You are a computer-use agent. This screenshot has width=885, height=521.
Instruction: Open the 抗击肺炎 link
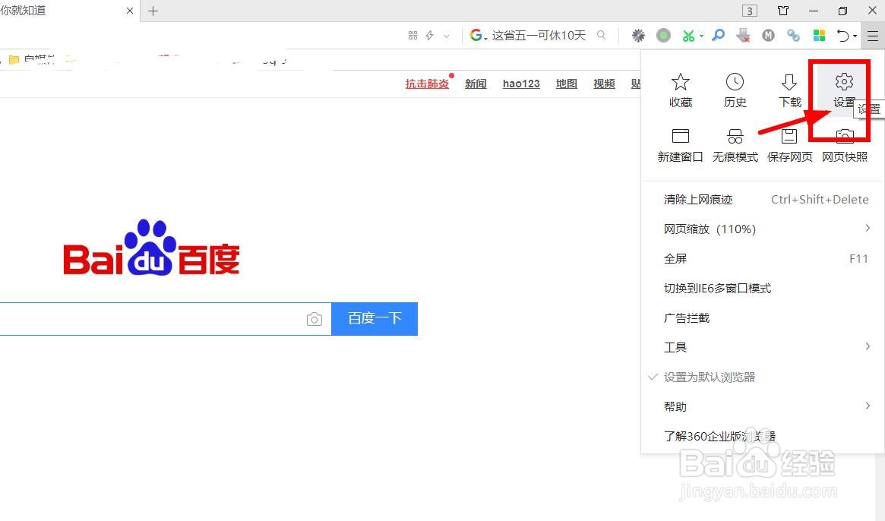point(427,84)
